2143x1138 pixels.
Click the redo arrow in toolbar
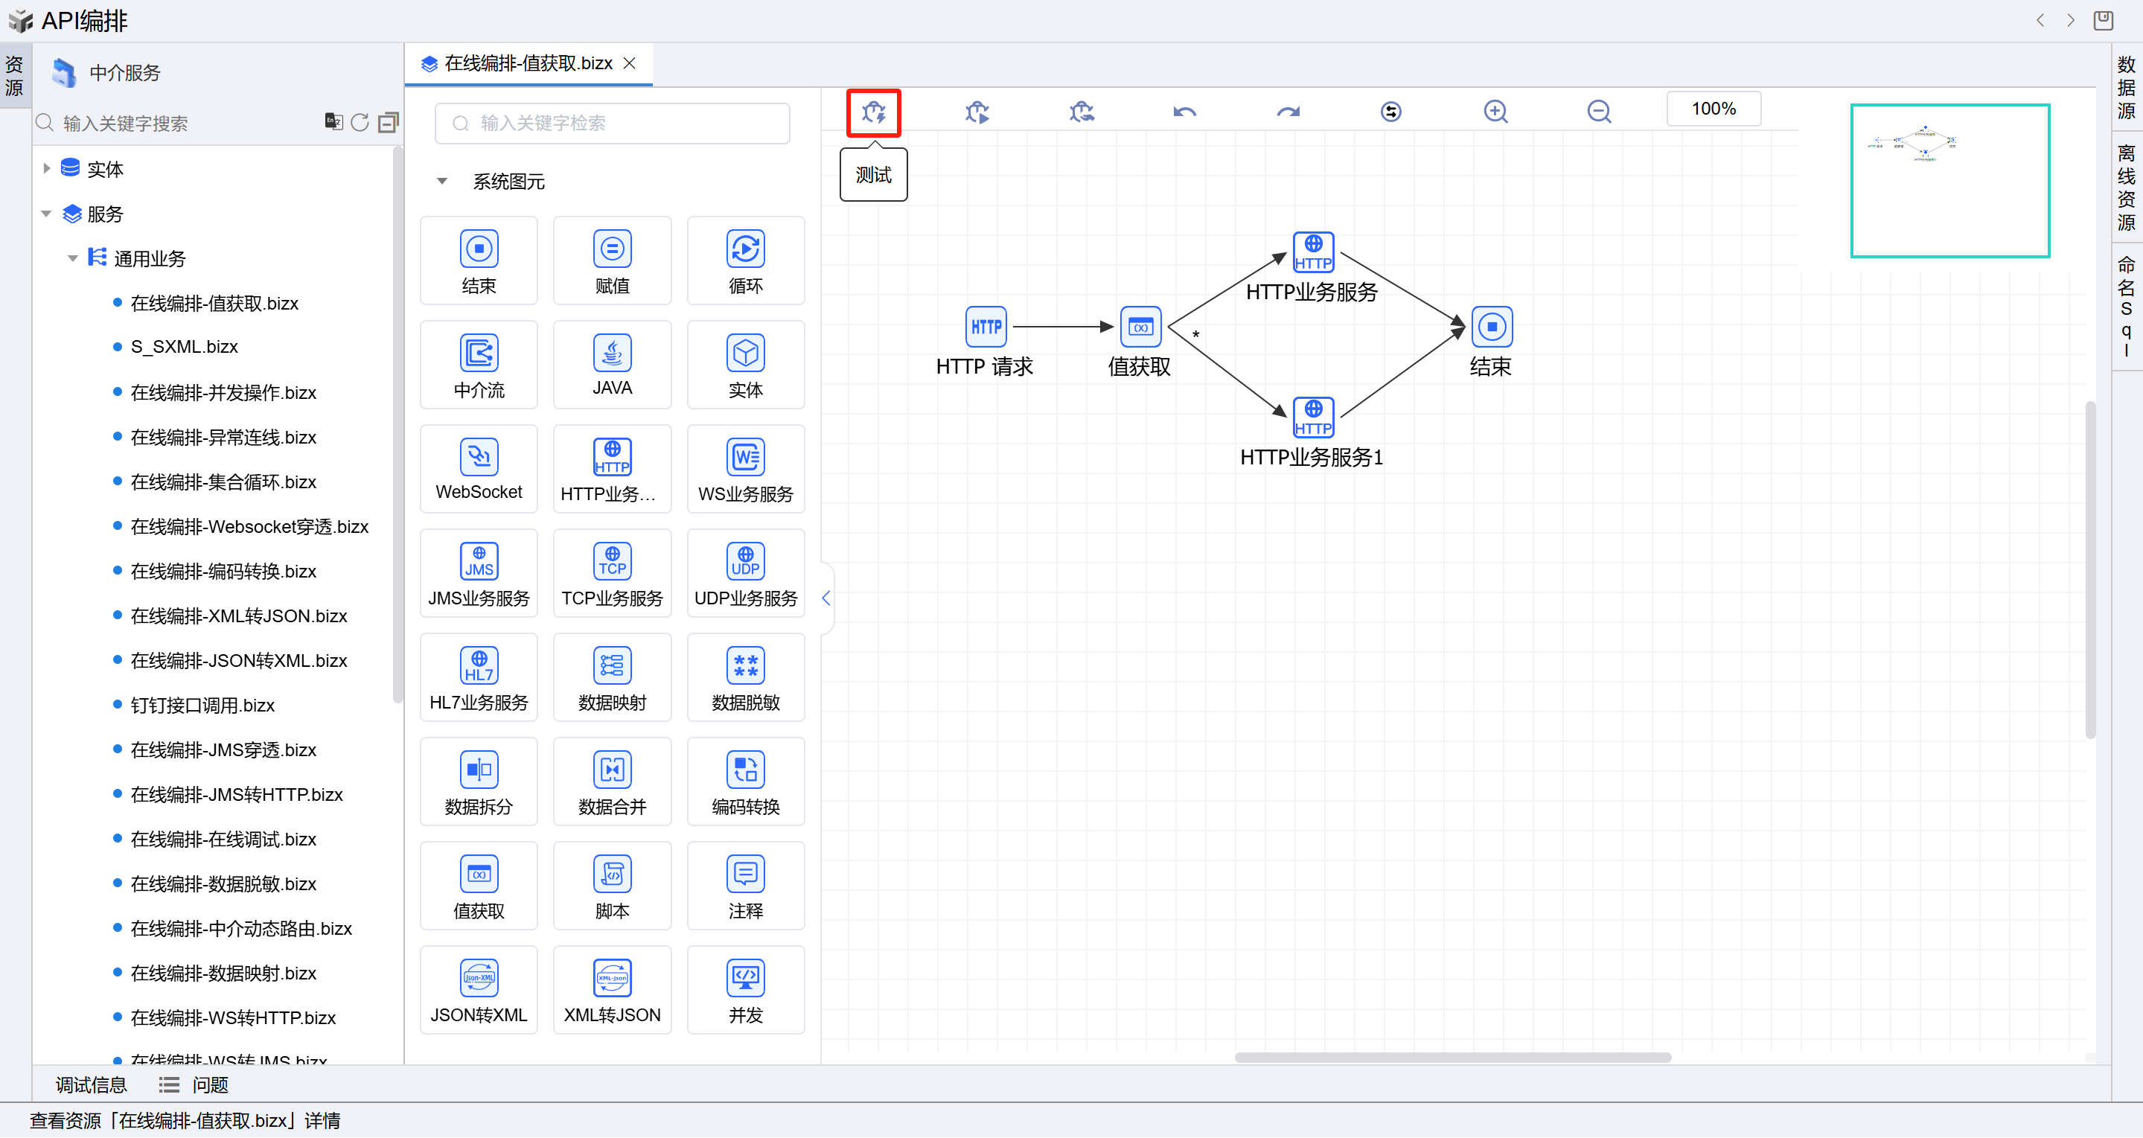click(1288, 112)
